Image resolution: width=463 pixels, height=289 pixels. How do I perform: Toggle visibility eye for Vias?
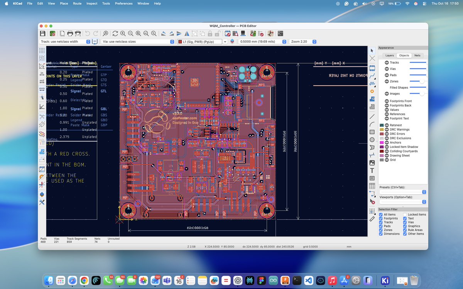coord(387,69)
